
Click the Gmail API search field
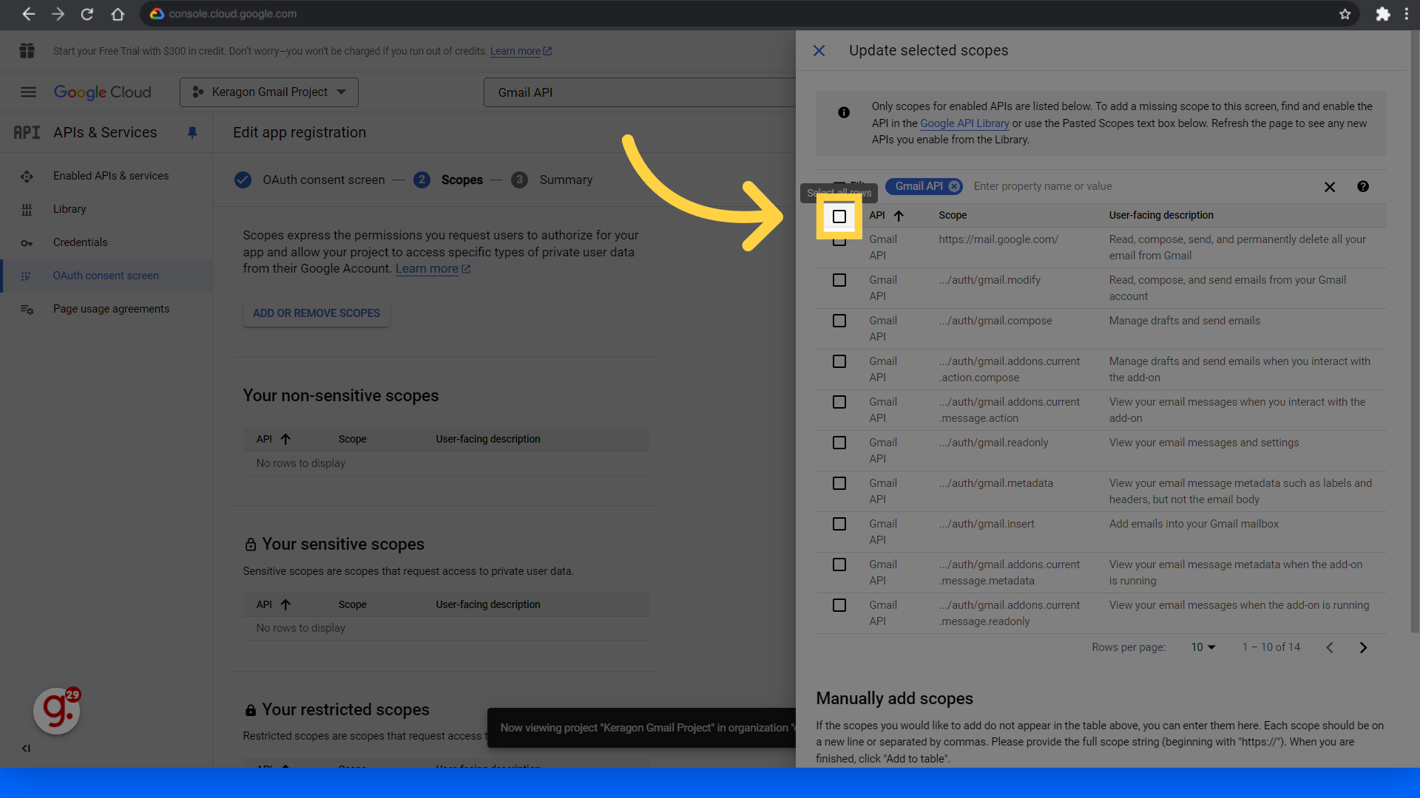click(639, 93)
